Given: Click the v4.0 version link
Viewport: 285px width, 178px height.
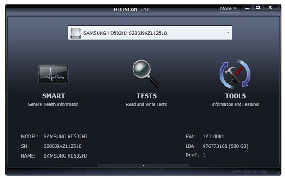Looking at the screenshot, I should [x=145, y=10].
